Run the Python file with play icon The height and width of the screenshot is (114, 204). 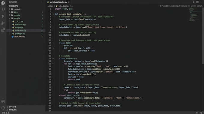[x=193, y=2]
